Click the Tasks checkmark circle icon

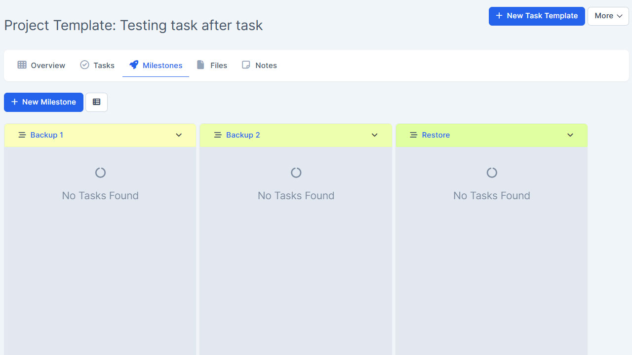84,65
